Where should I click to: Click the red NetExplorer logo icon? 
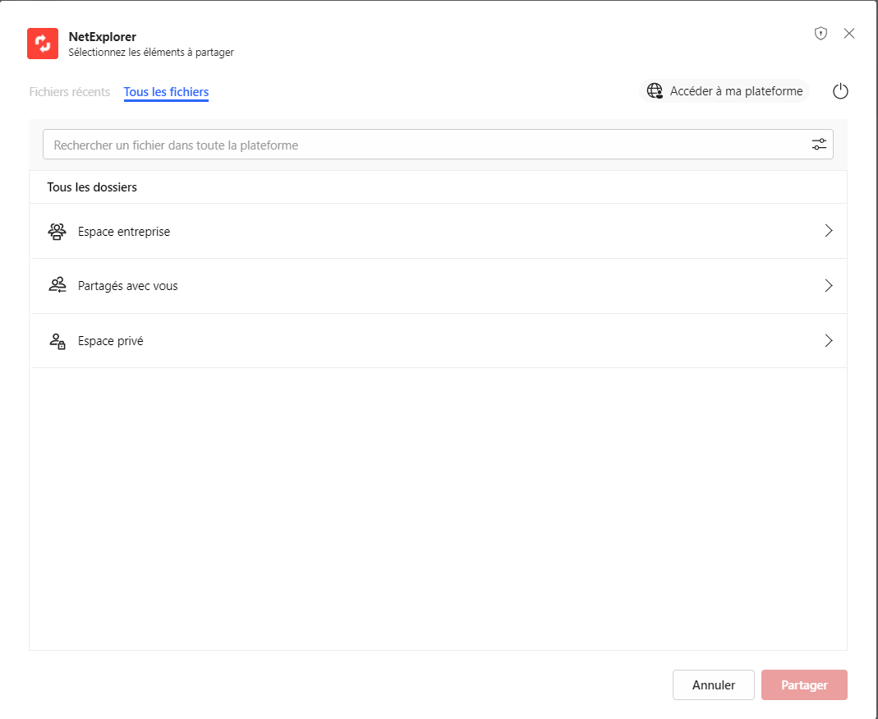tap(43, 44)
